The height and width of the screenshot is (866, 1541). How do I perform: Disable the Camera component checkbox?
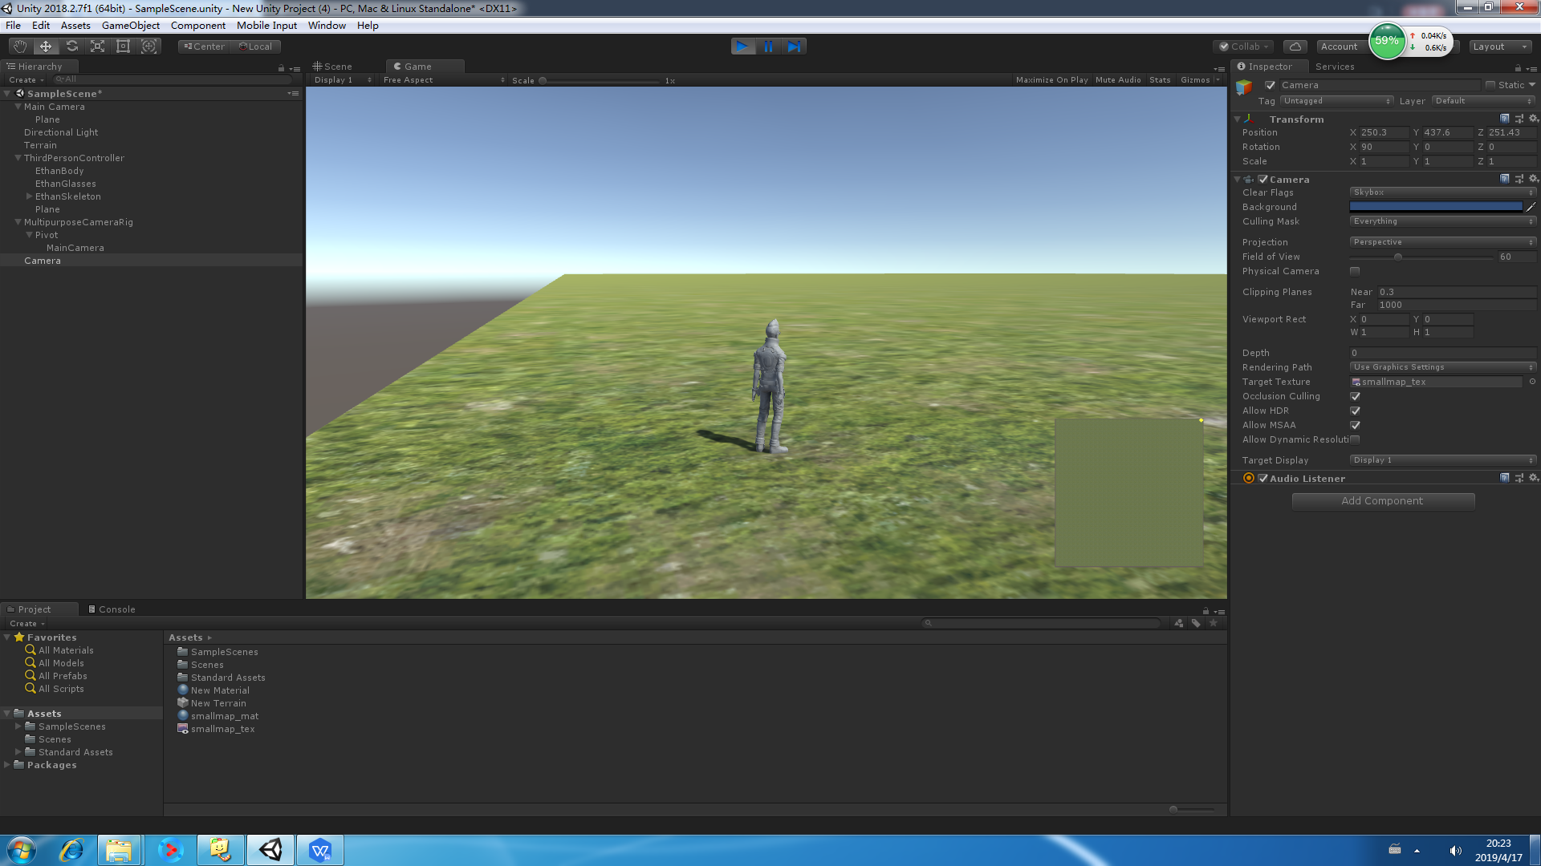[1263, 180]
